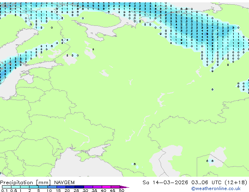The height and width of the screenshot is (192, 249).
Task: Open the weatheronline.co.uk copyright link
Action: click(216, 188)
